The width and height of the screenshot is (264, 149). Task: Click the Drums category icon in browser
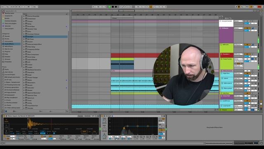pos(3,38)
